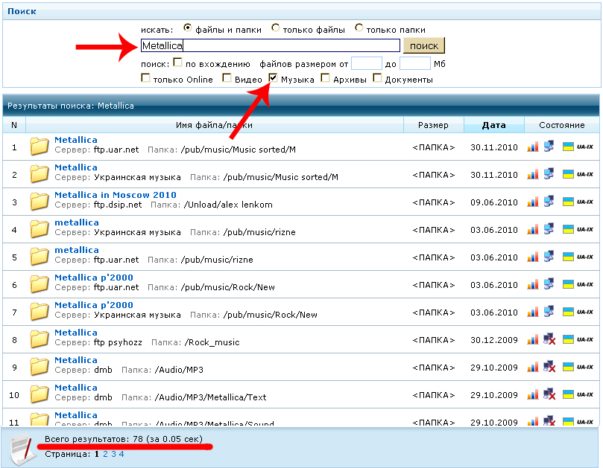Viewport: 603px width, 468px height.
Task: Select the "только файлы" radio option
Action: [x=275, y=28]
